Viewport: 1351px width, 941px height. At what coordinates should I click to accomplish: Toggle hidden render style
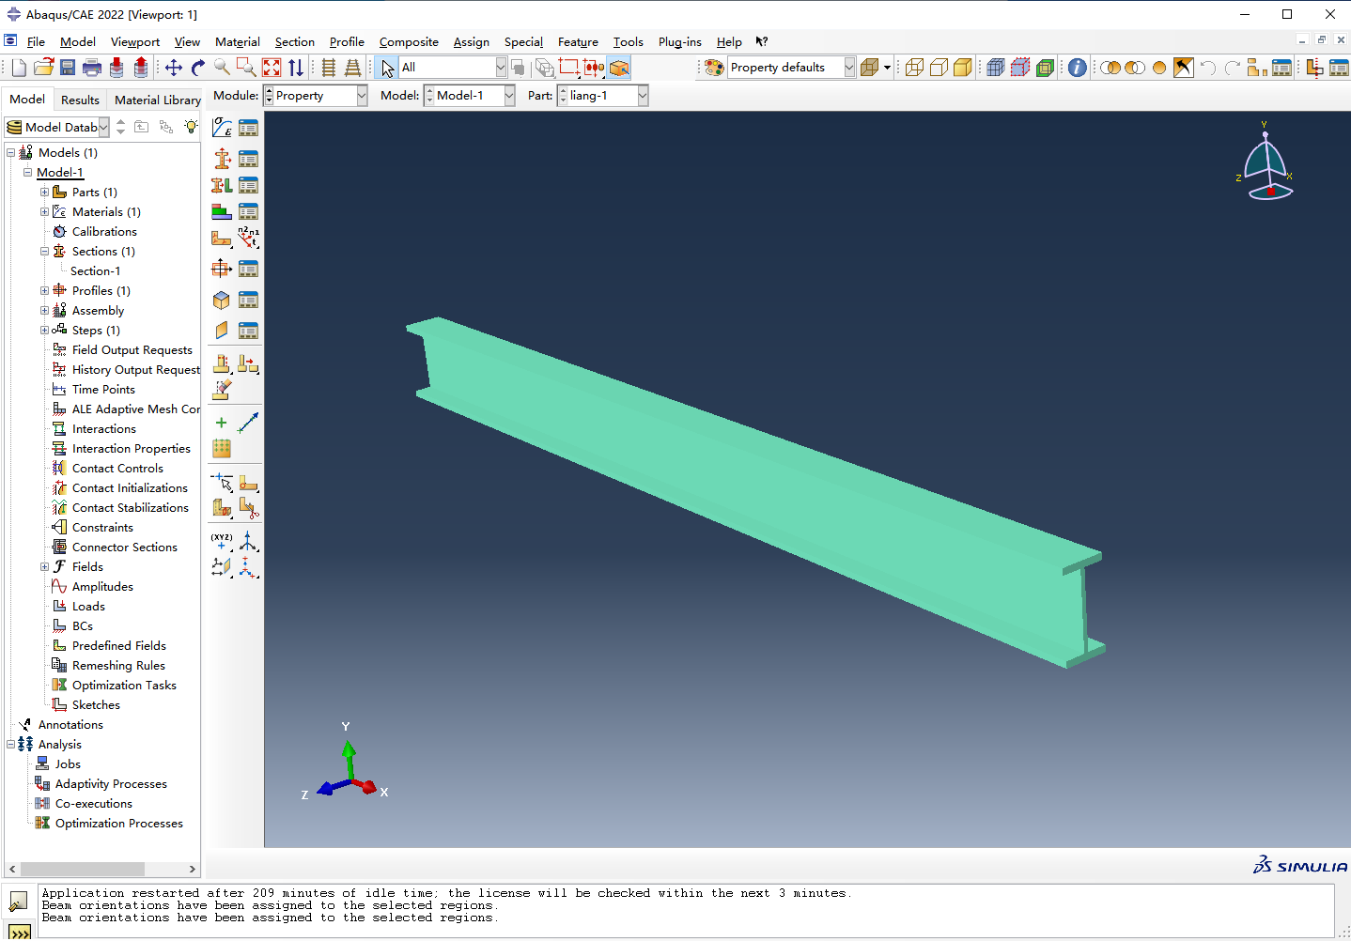click(x=939, y=68)
